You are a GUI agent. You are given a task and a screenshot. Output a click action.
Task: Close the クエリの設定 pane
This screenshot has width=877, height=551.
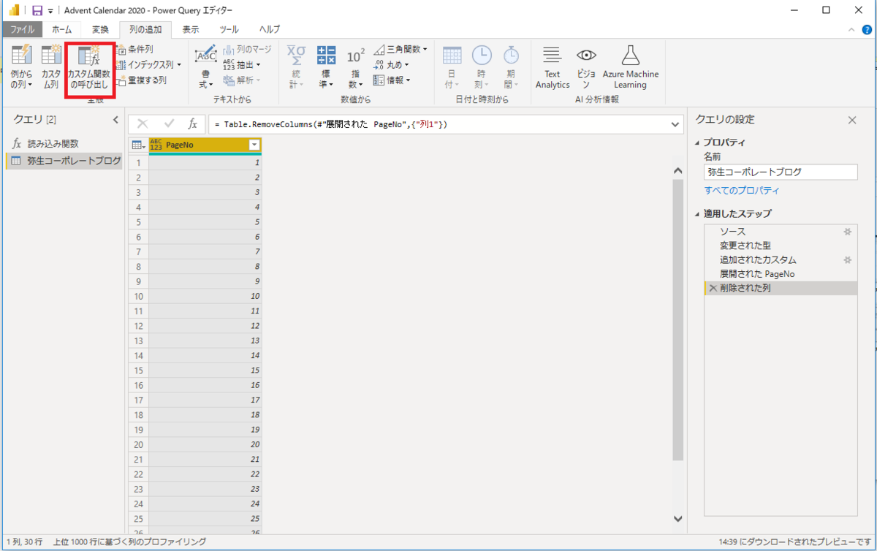click(851, 120)
